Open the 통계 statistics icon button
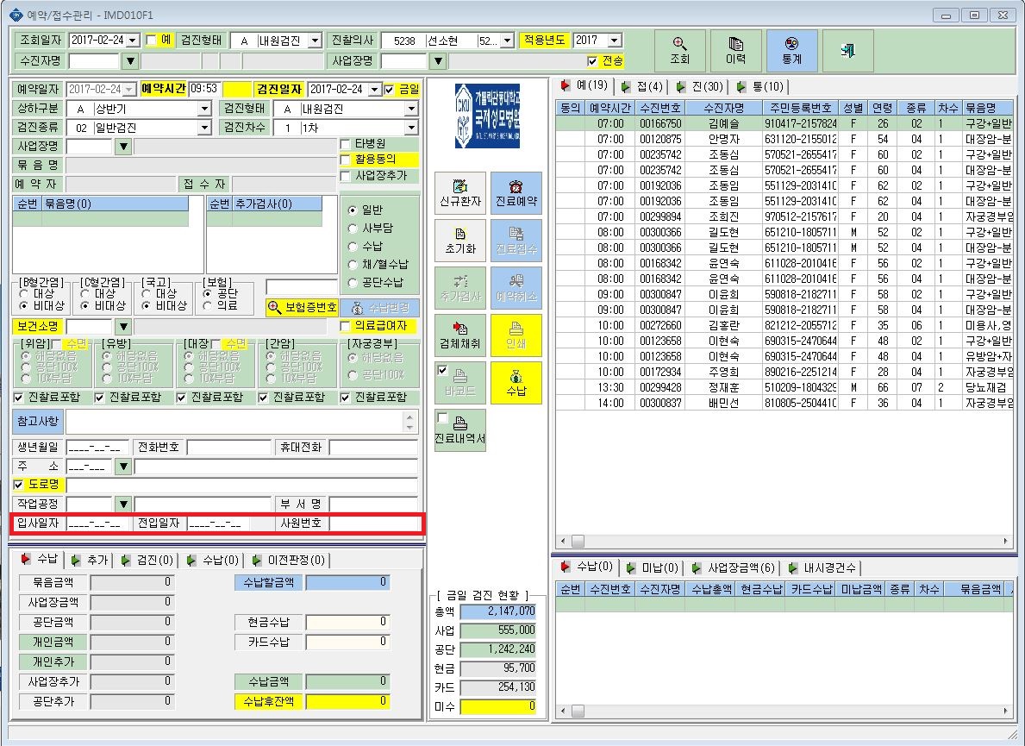 coord(791,50)
